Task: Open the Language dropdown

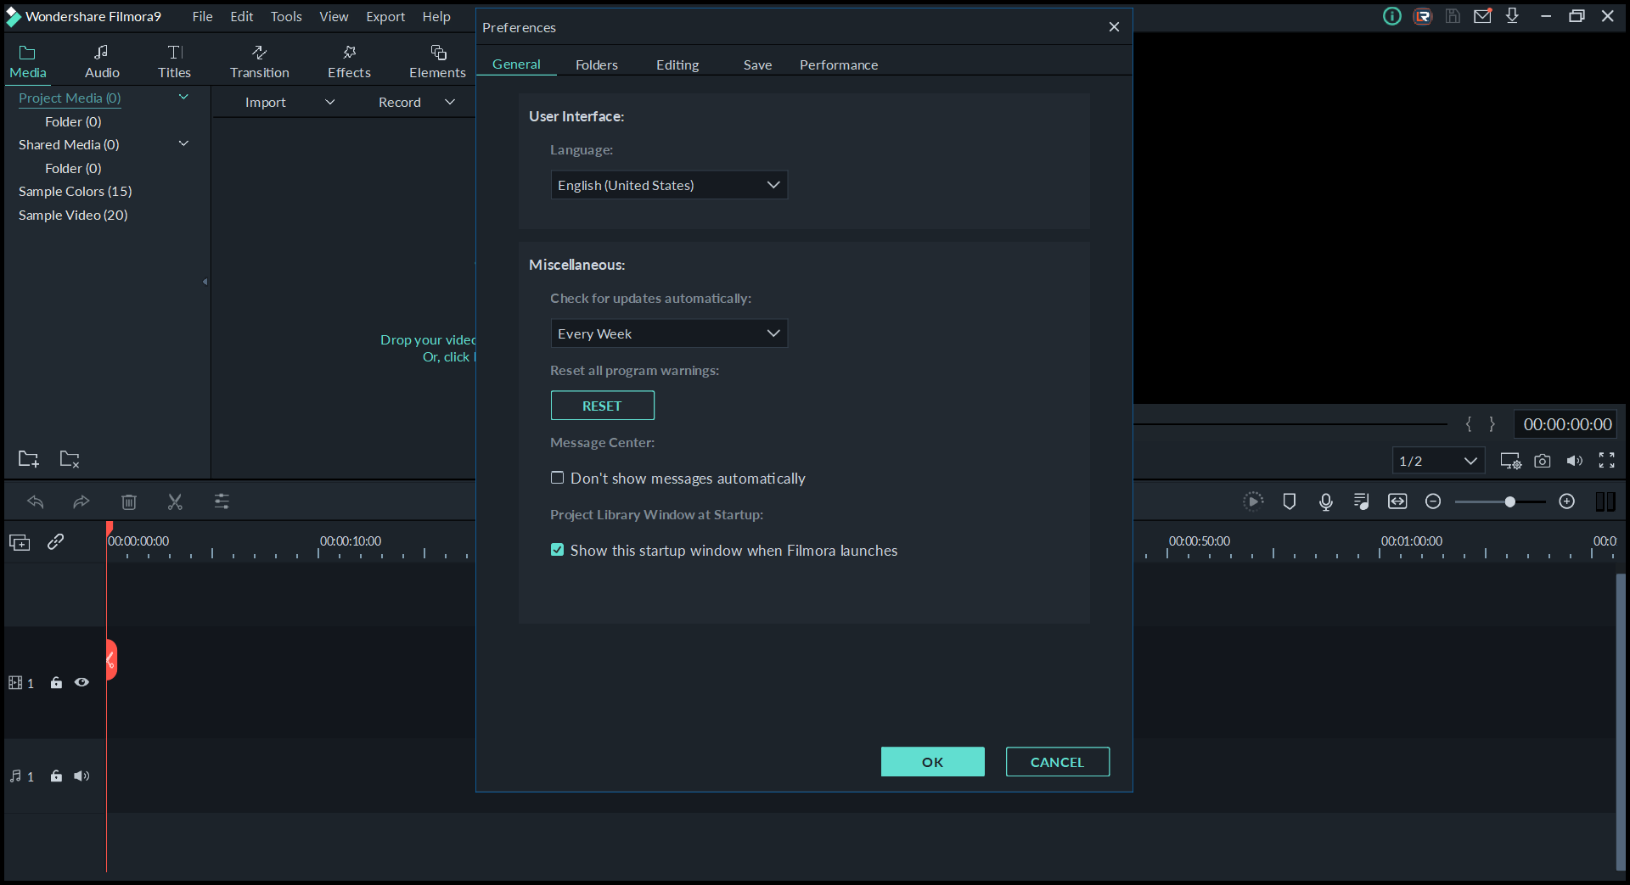Action: click(x=669, y=185)
